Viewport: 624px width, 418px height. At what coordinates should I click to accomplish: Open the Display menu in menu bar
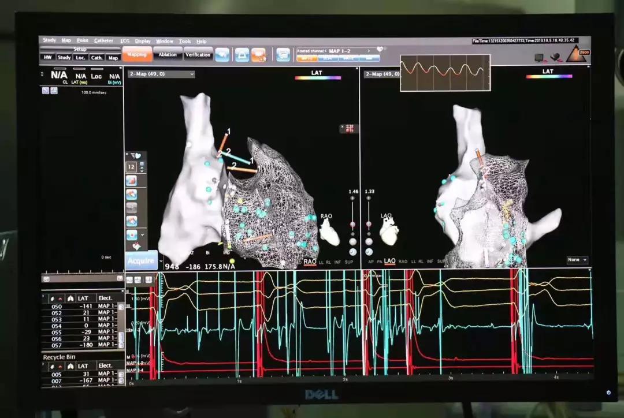(143, 41)
